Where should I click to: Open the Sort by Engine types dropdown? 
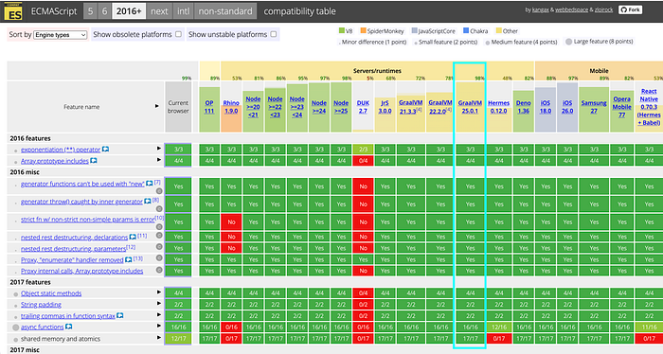[61, 35]
